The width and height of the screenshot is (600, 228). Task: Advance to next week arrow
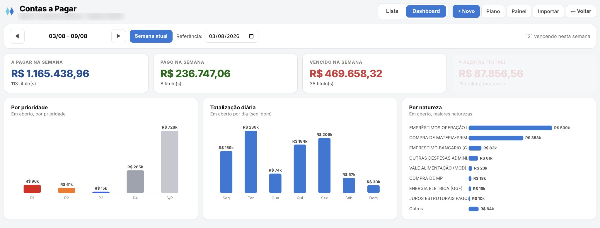[118, 36]
